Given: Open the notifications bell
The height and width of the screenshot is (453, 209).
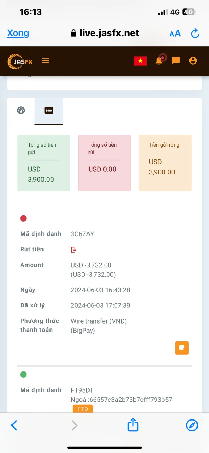Looking at the screenshot, I should (x=159, y=61).
